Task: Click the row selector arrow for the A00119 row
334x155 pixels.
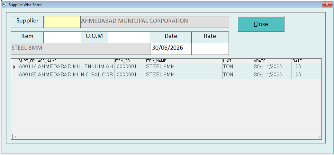Action: tap(14, 67)
